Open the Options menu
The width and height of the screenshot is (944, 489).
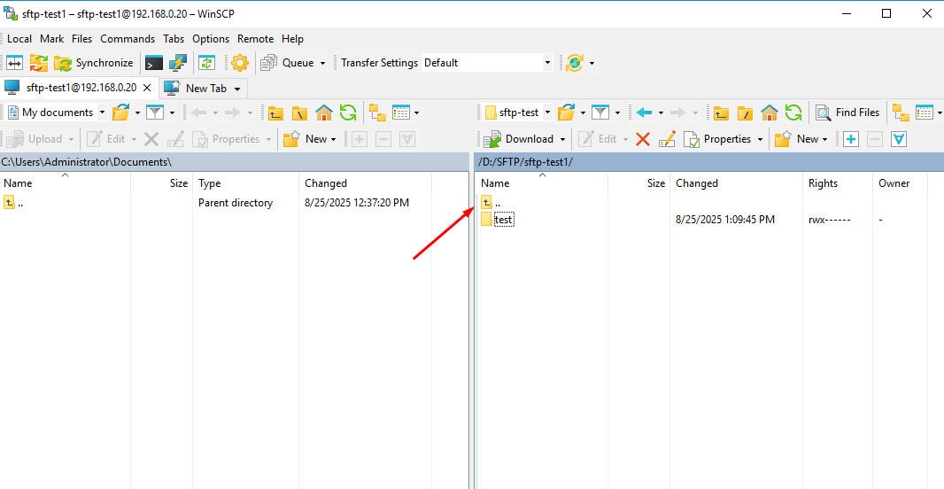click(x=211, y=39)
